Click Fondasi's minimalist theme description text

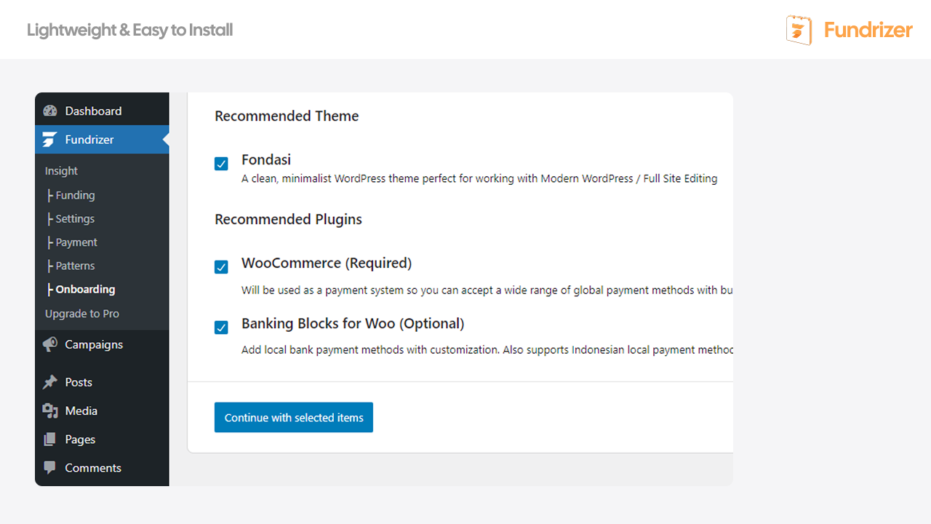point(479,178)
